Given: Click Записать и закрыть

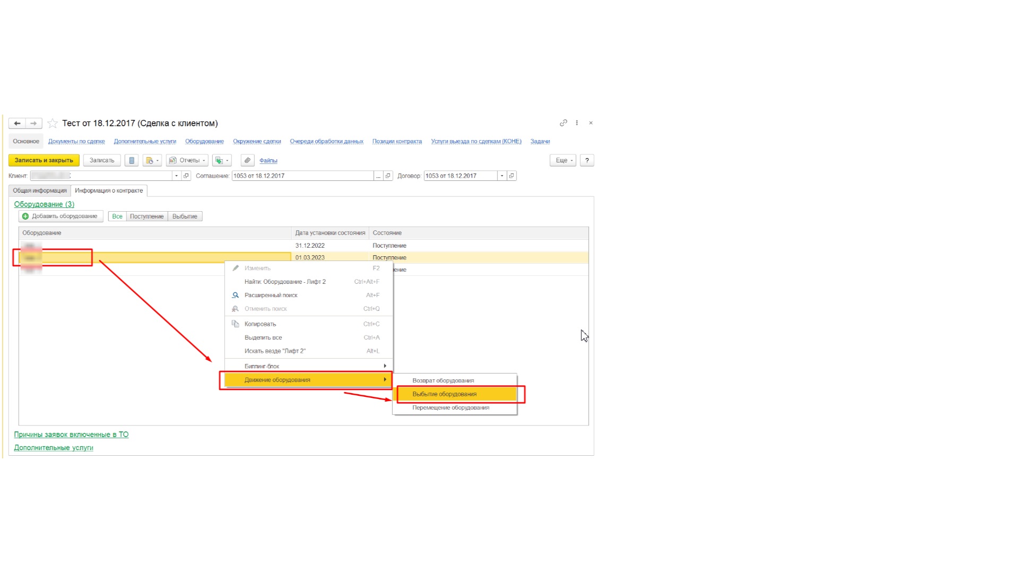Looking at the screenshot, I should (x=44, y=160).
